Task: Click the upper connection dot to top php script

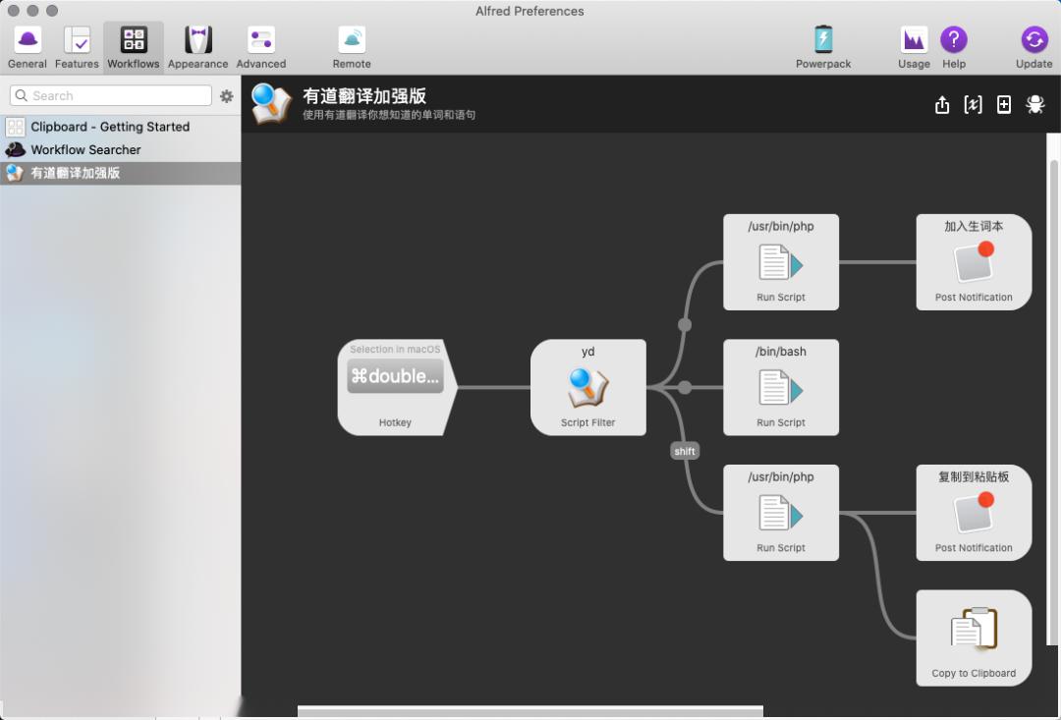Action: pyautogui.click(x=685, y=325)
